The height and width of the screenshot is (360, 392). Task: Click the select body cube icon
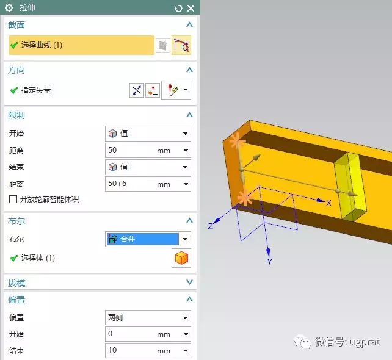(x=181, y=258)
